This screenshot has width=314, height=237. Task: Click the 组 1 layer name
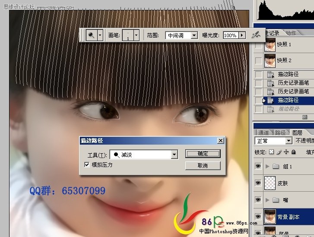287,166
